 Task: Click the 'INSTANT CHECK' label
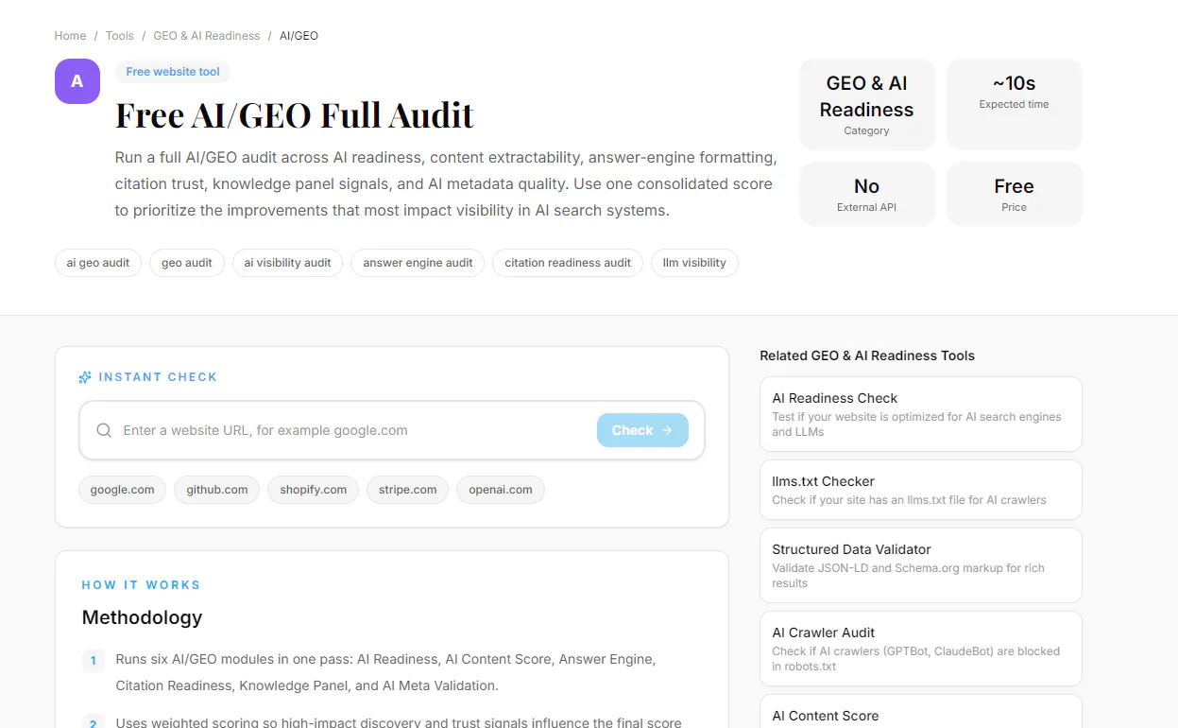pos(158,377)
